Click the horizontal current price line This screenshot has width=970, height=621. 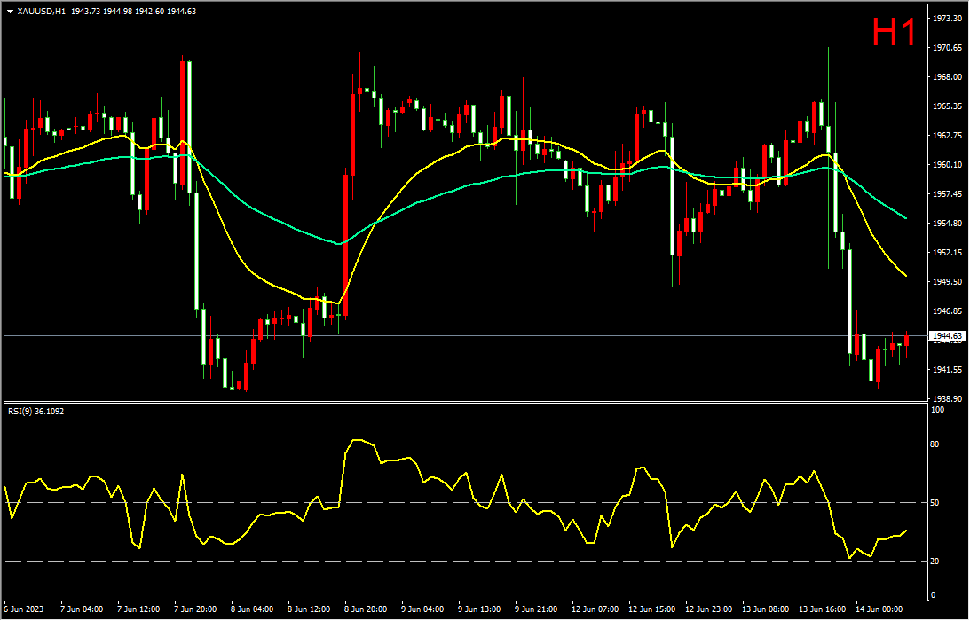pyautogui.click(x=464, y=336)
